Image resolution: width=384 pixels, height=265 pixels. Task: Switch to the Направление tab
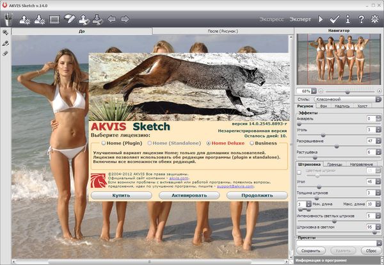point(362,165)
